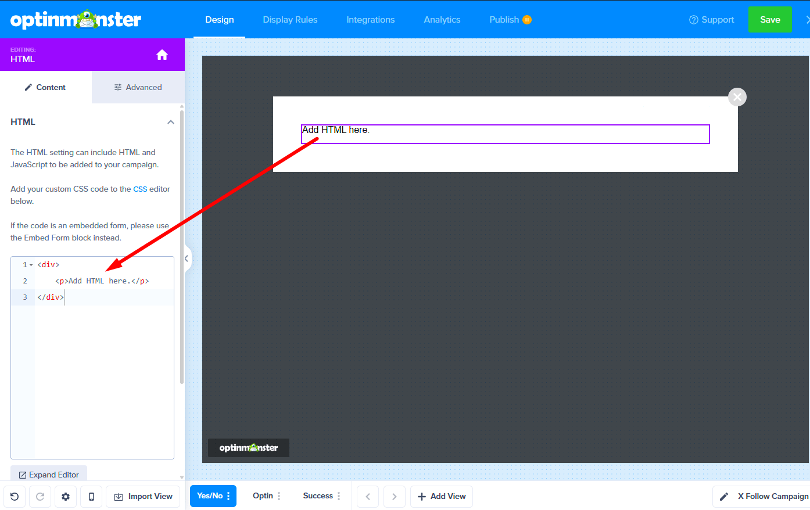Click the OptinMonster logo
This screenshot has width=810, height=510.
tap(76, 20)
